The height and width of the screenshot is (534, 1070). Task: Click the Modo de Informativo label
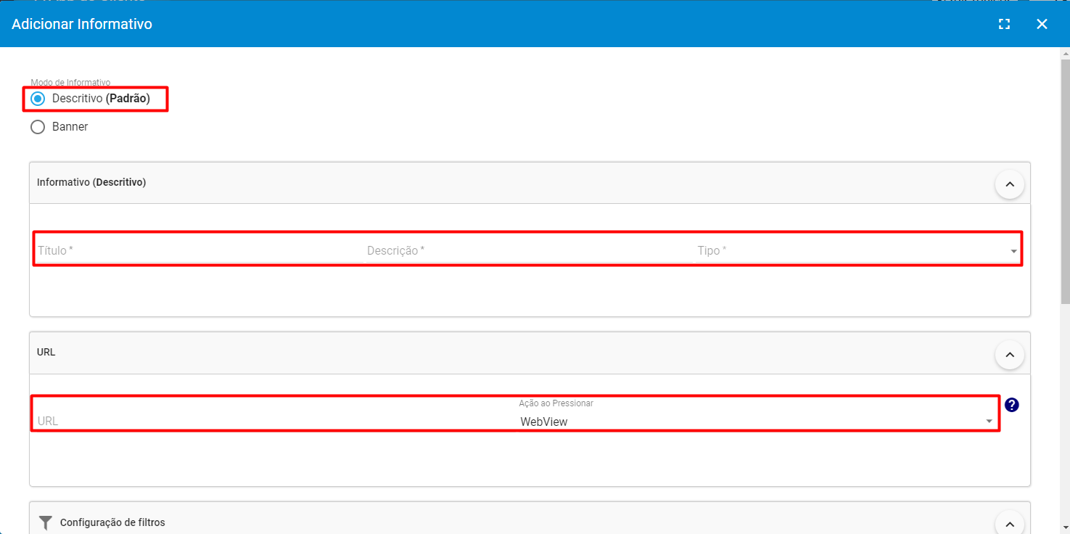[x=70, y=83]
